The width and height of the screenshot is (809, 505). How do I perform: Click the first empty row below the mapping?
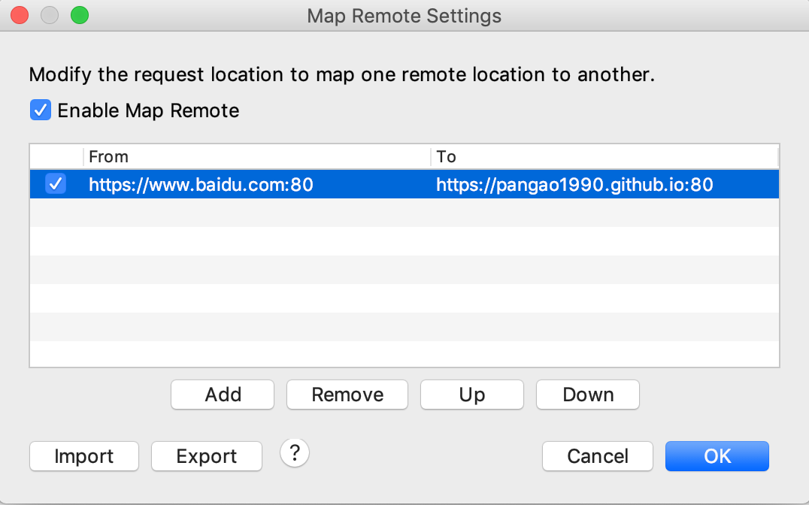404,213
